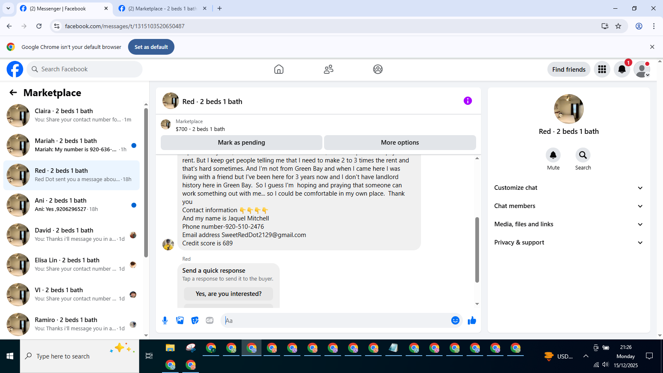Open the Facebook menu grid icon
Image resolution: width=663 pixels, height=373 pixels.
pyautogui.click(x=602, y=69)
